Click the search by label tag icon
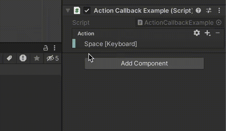 pyautogui.click(x=9, y=58)
